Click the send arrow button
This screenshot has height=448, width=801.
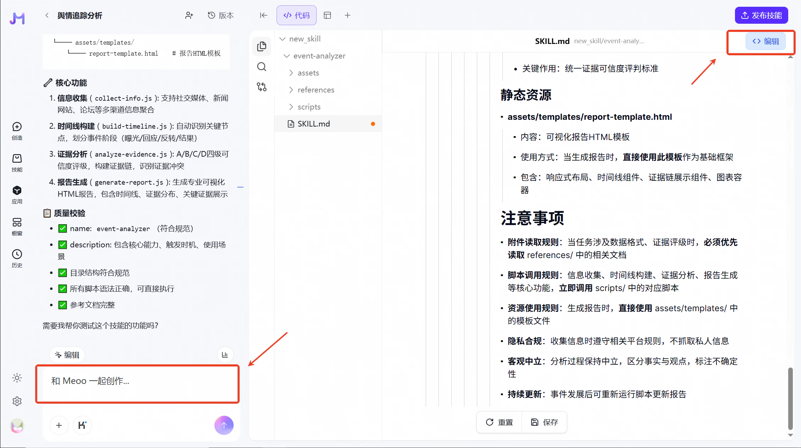224,425
